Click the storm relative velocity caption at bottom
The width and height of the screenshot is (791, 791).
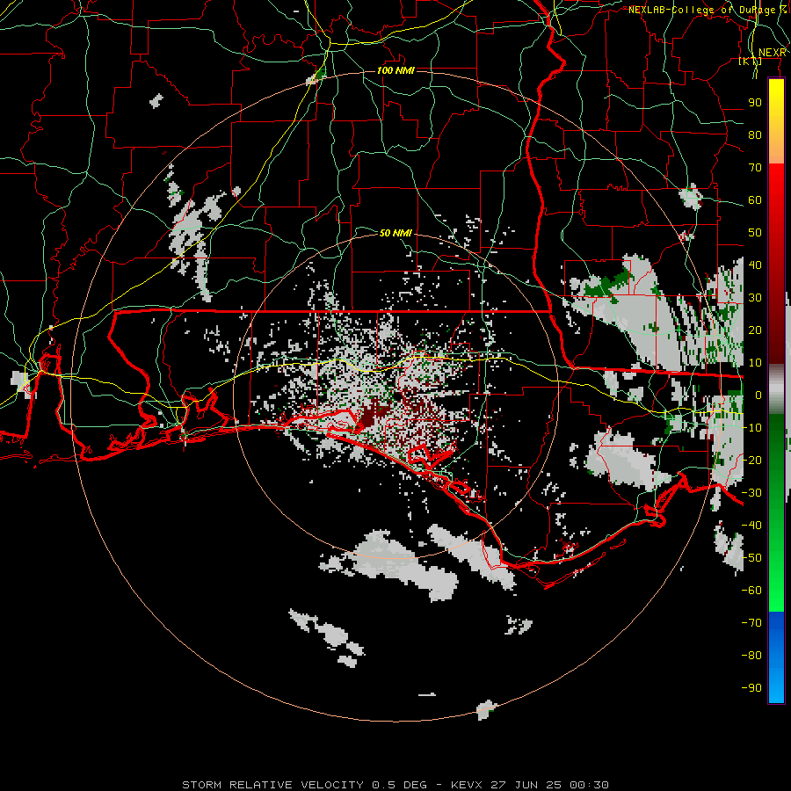coord(395,785)
